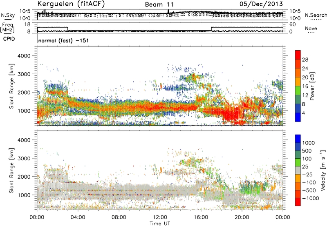Click "1000" range tick on the Power panel
The image size is (327, 226).
click(x=24, y=111)
